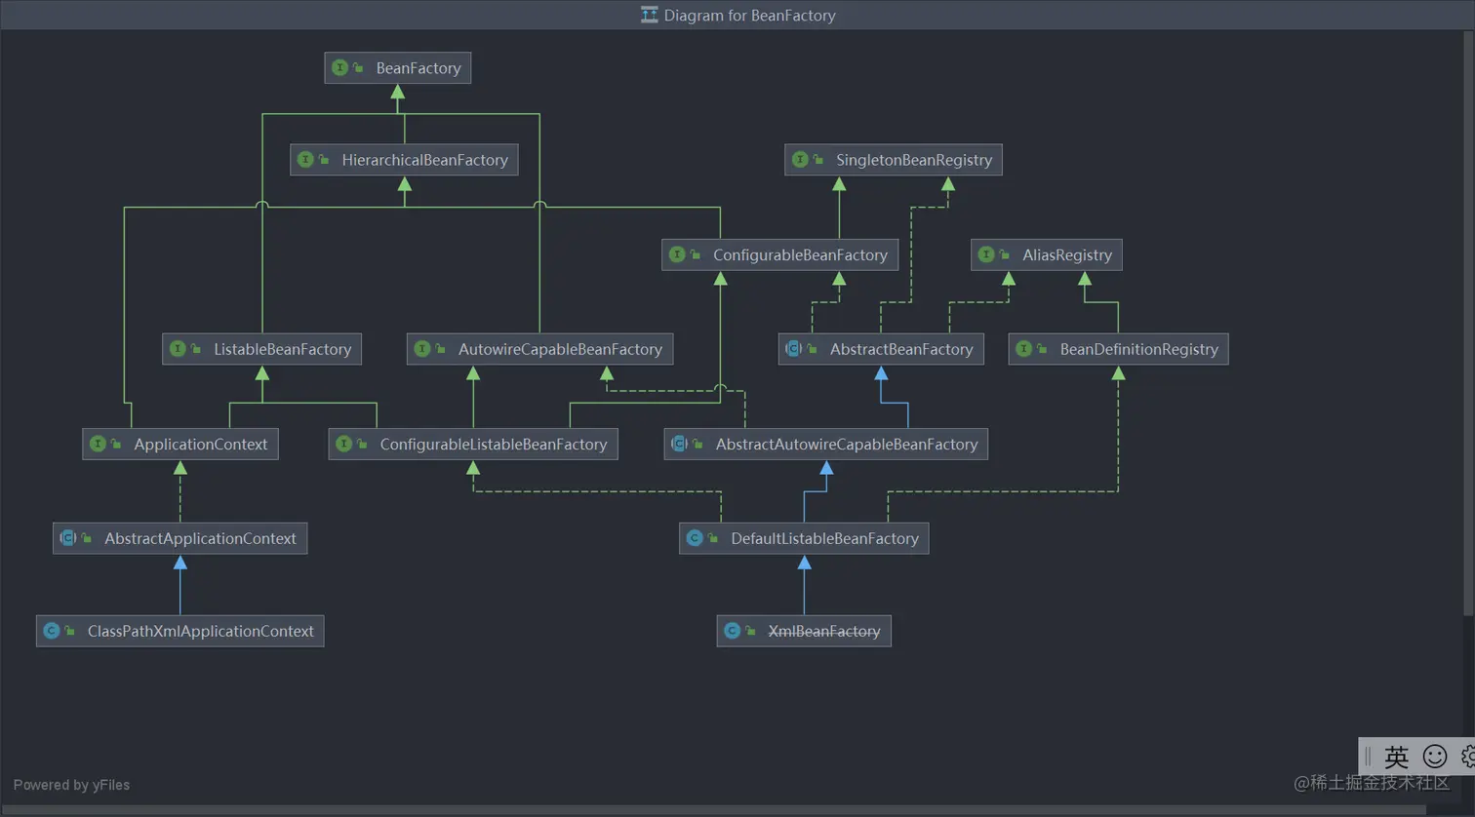Select the ConfigurableListableBeanFactory node
The height and width of the screenshot is (817, 1475).
(473, 444)
